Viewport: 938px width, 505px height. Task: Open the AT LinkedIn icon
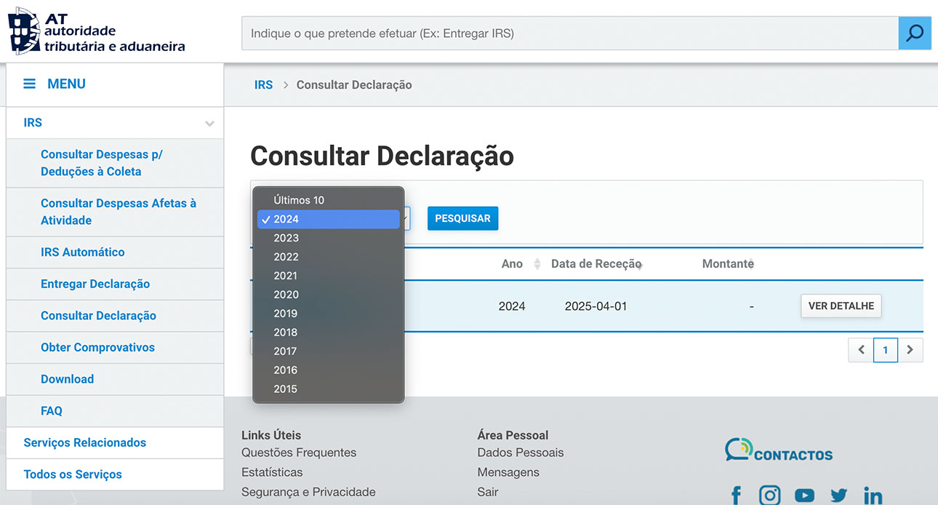(x=873, y=496)
